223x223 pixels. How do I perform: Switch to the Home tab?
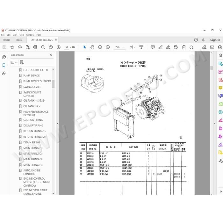[6, 40]
